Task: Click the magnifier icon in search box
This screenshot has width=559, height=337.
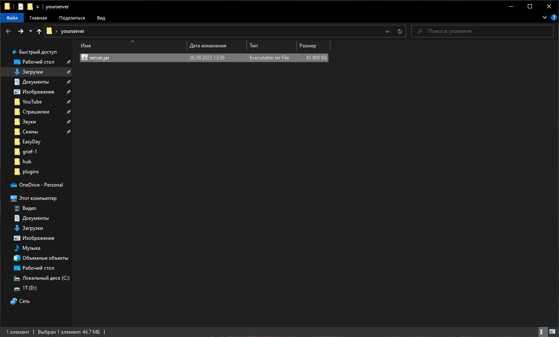Action: (x=420, y=31)
